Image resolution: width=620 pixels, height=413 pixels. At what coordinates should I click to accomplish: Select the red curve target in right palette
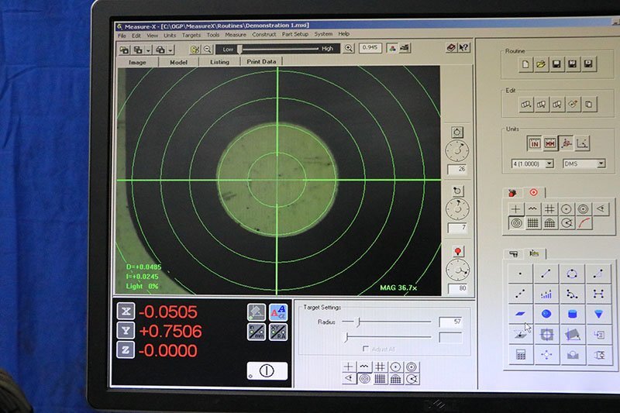pyautogui.click(x=584, y=223)
